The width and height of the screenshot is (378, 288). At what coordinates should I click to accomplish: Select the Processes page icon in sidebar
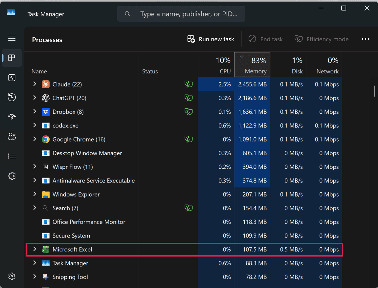12,58
